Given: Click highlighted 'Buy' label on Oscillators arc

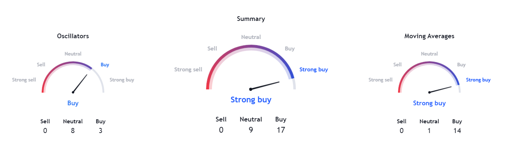Looking at the screenshot, I should point(105,65).
